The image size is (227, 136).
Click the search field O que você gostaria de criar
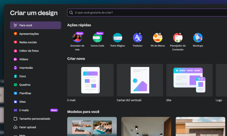[x=147, y=13]
